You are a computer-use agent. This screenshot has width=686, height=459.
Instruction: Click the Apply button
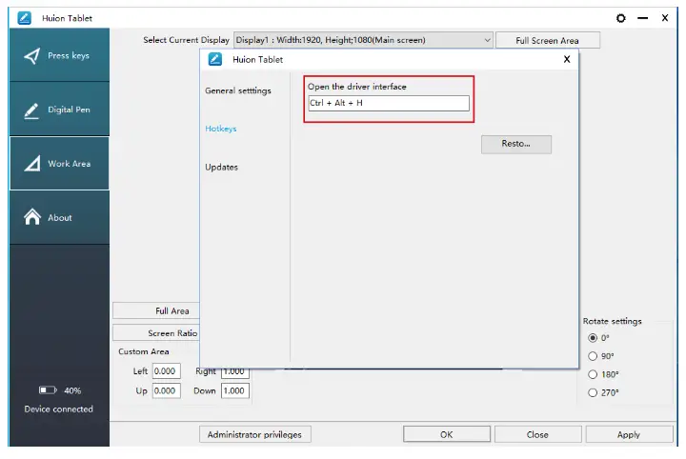coord(629,434)
